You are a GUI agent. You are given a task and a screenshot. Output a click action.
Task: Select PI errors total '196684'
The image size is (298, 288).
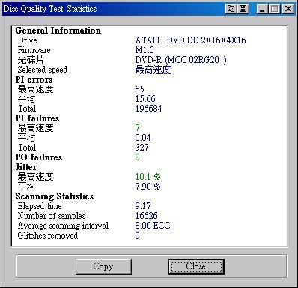tap(148, 109)
